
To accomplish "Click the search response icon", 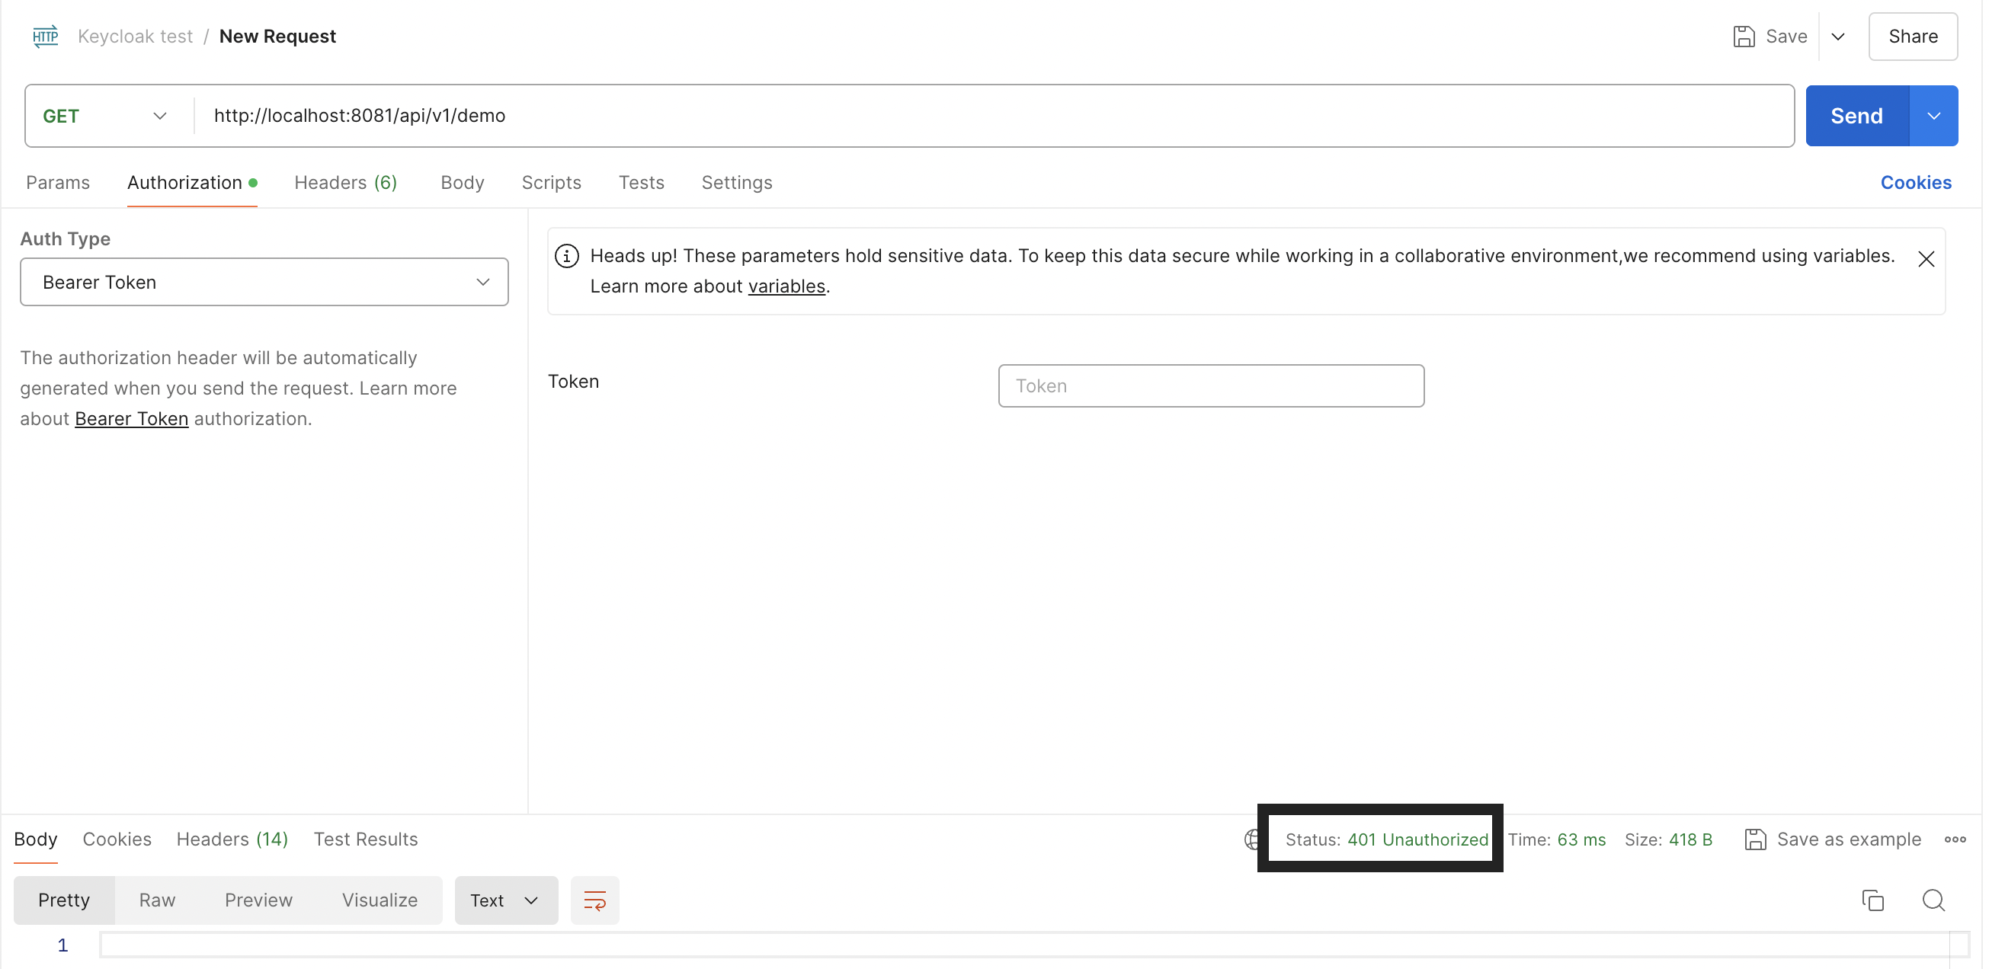I will click(x=1933, y=900).
